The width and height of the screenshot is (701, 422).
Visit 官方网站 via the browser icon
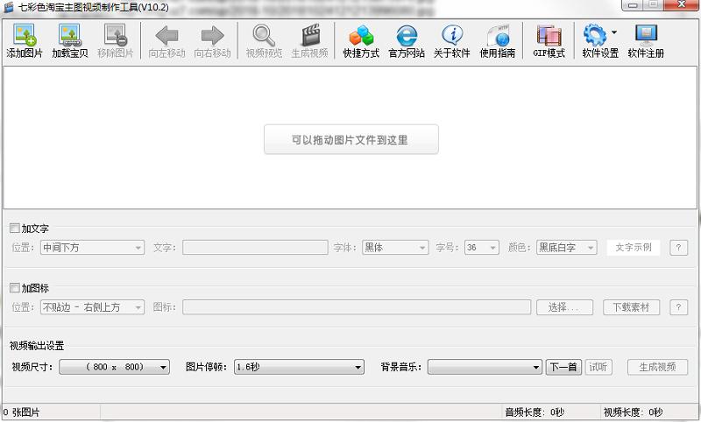407,36
